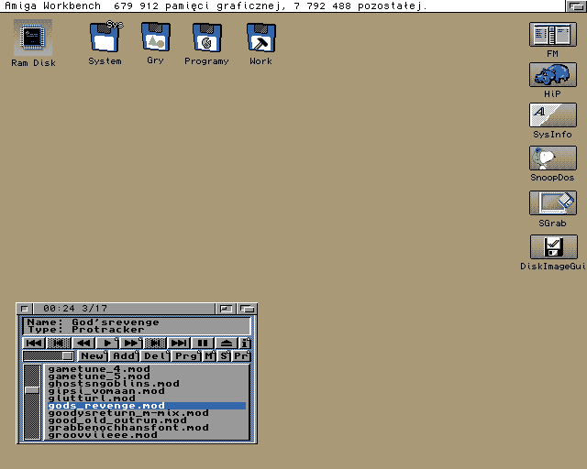Pause playback in the player
The image size is (587, 469).
click(x=203, y=343)
